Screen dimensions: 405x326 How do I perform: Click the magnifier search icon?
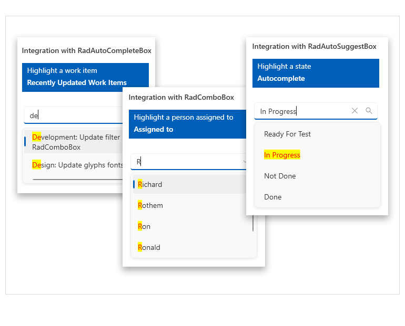click(x=369, y=111)
